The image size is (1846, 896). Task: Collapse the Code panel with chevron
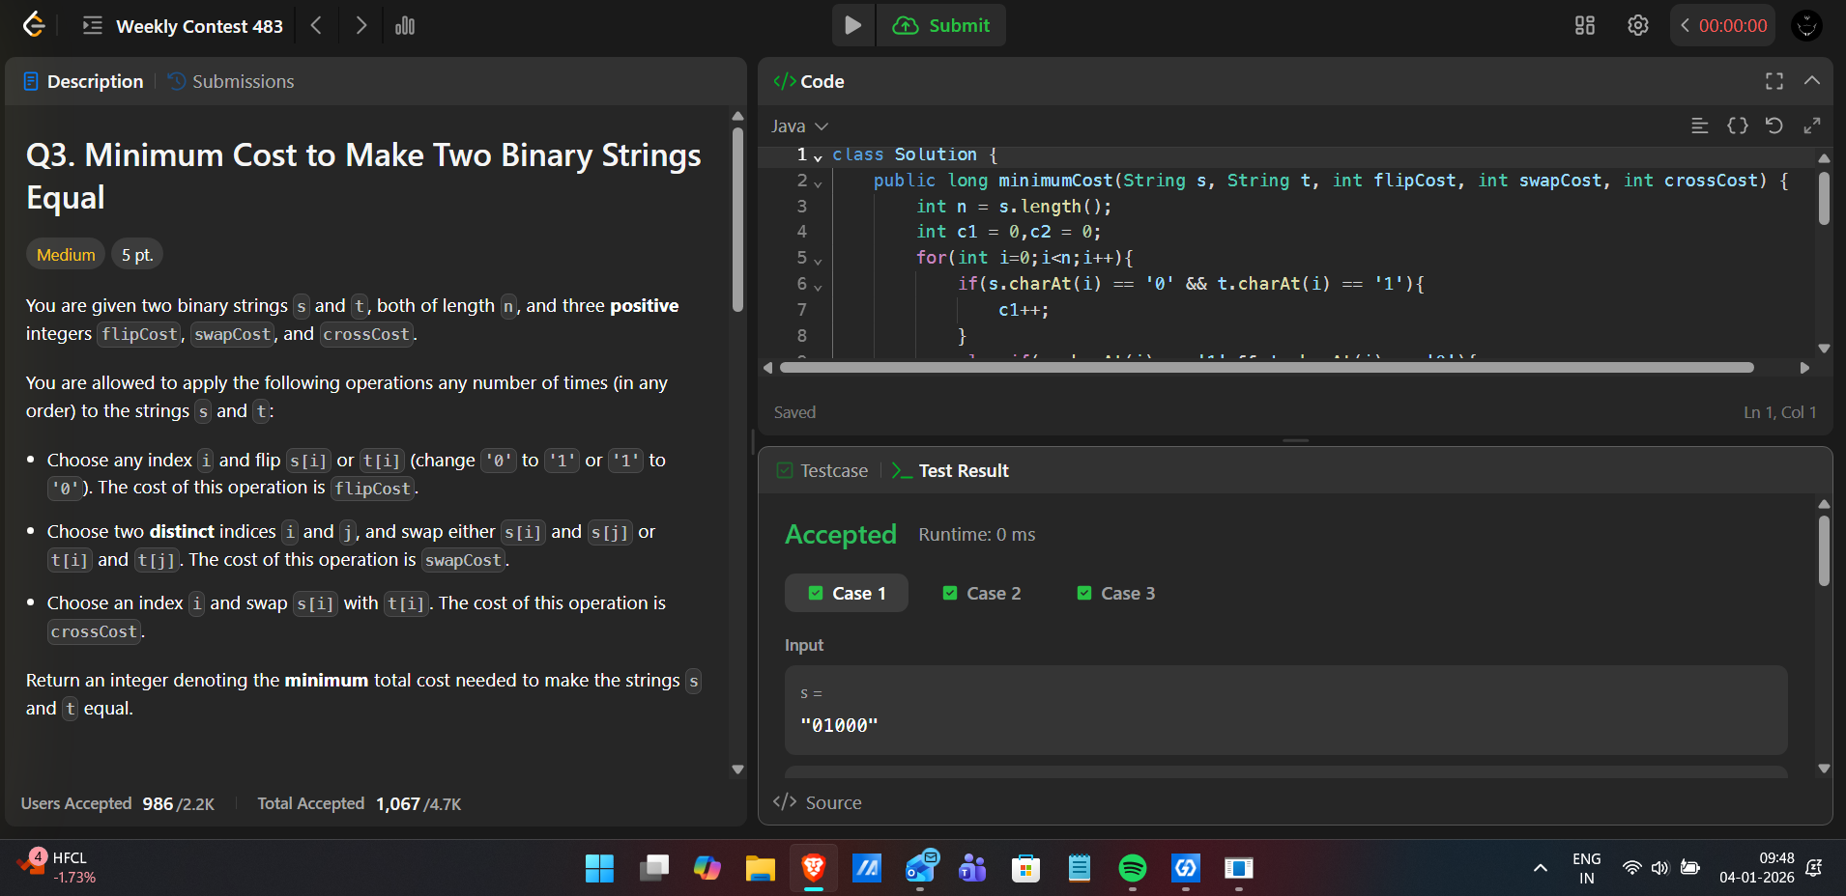pyautogui.click(x=1811, y=81)
